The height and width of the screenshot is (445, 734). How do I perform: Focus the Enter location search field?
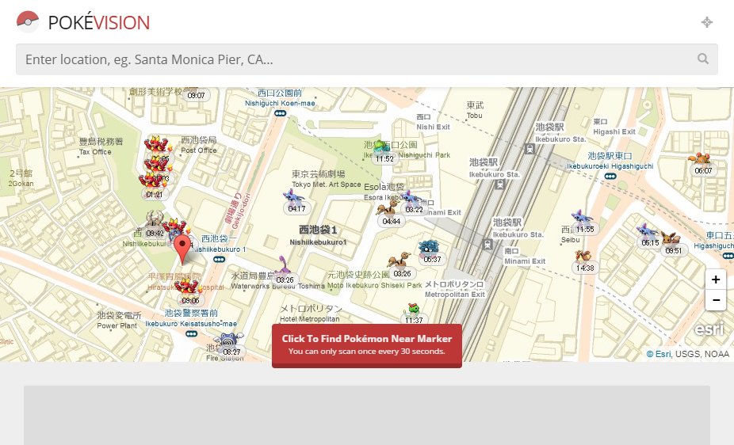point(366,59)
